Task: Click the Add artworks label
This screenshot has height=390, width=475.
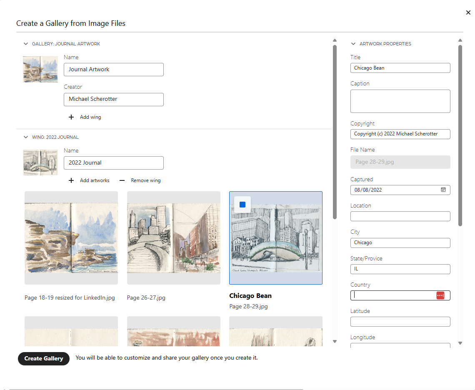Action: [x=95, y=180]
